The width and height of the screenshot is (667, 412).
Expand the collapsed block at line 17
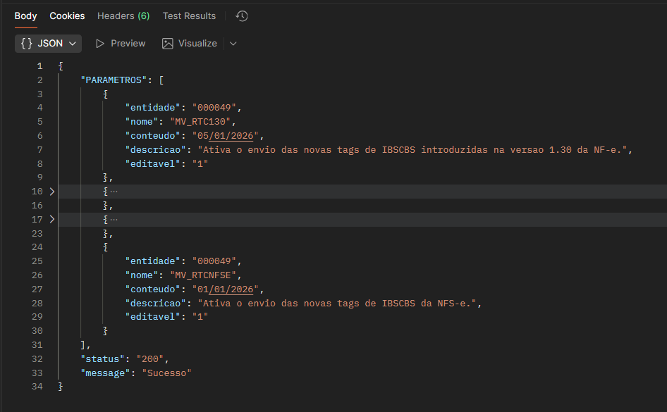(51, 220)
